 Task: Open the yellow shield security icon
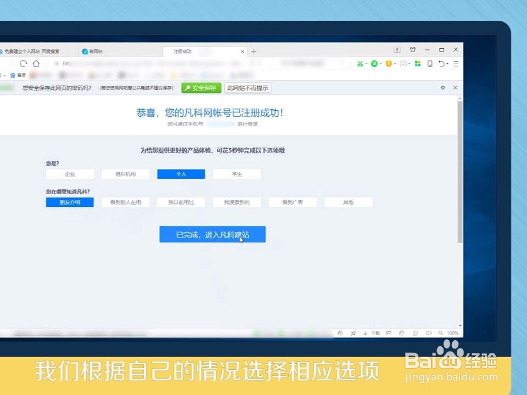click(389, 64)
